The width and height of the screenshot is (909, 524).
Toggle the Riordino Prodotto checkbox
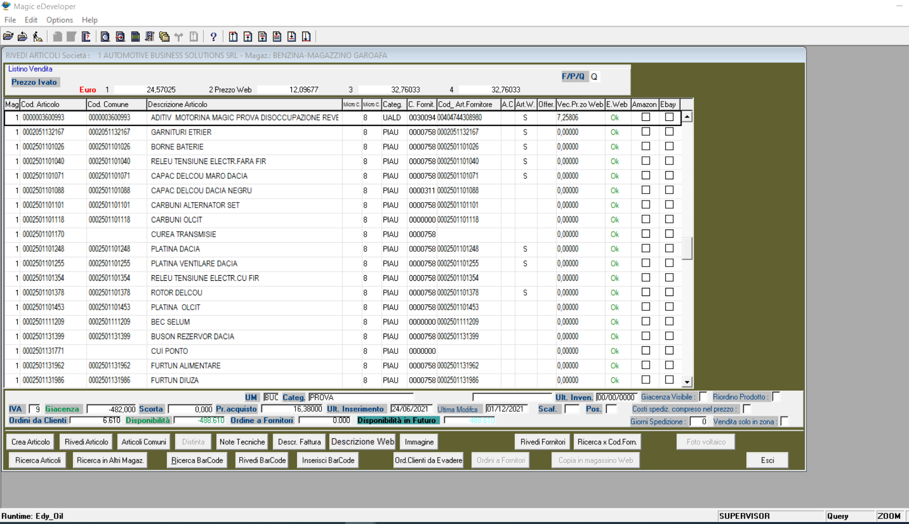776,397
